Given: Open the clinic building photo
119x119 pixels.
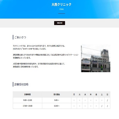Looking at the screenshot, I should pos(95,58).
